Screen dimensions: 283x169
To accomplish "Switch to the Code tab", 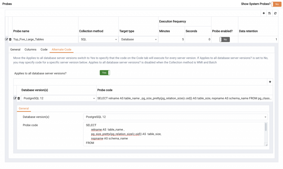I will (x=44, y=50).
